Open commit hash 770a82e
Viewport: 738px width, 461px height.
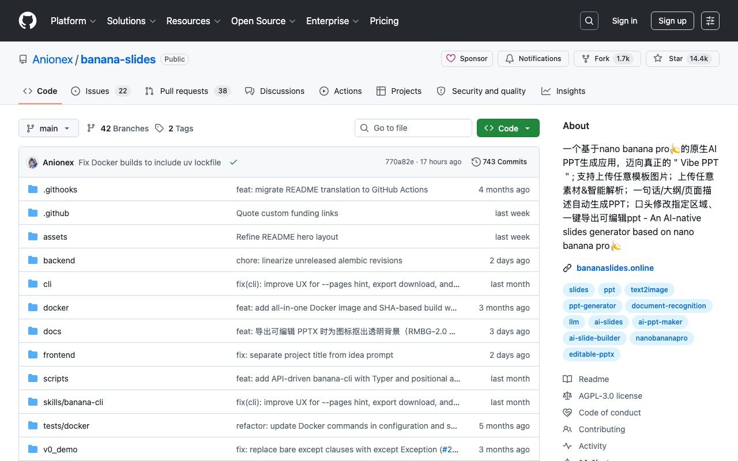pyautogui.click(x=400, y=162)
